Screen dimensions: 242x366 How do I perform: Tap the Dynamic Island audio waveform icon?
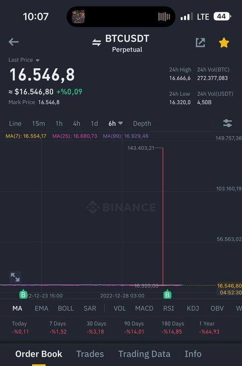pos(164,17)
